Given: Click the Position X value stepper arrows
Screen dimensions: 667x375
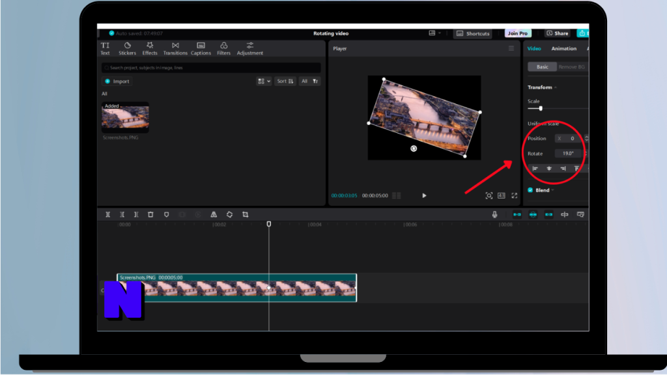Looking at the screenshot, I should [x=587, y=138].
